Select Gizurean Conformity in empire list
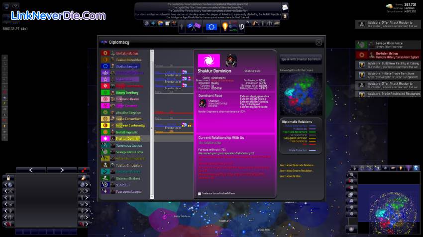Screen dimensions: 423x237 tap(125, 125)
